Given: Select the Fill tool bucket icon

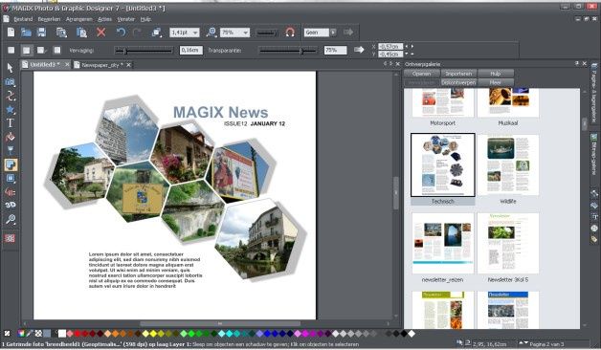Looking at the screenshot, I should [10, 137].
